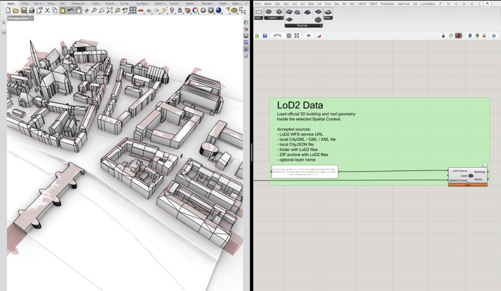Open the Layers icon in Rhino toolbar
The height and width of the screenshot is (291, 501).
point(187,11)
